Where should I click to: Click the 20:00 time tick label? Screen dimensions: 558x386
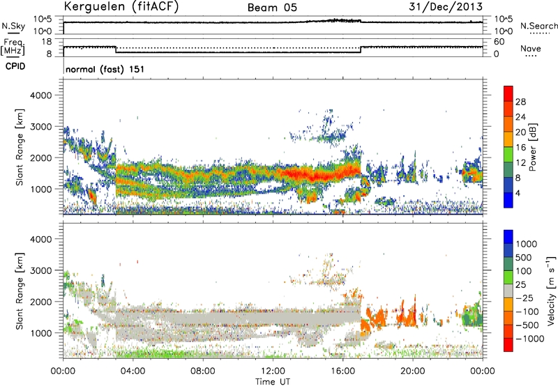(412, 371)
